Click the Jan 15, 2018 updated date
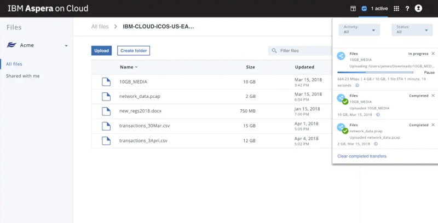438x223 pixels. click(x=307, y=109)
